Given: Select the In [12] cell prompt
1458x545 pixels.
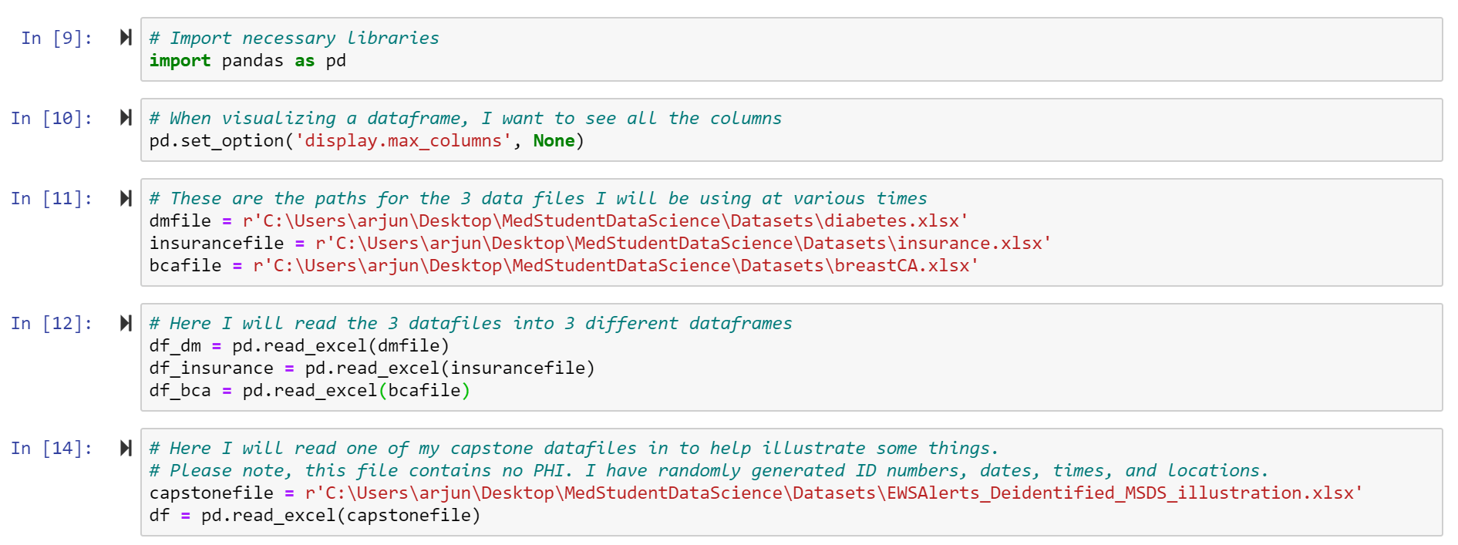Looking at the screenshot, I should (x=52, y=323).
